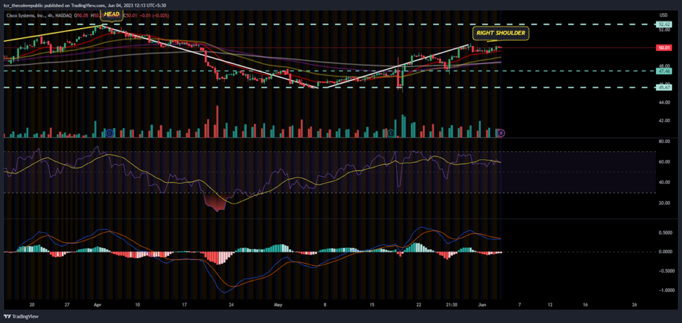Open the TradingView logo link
Image resolution: width=682 pixels, height=323 pixels.
click(21, 316)
